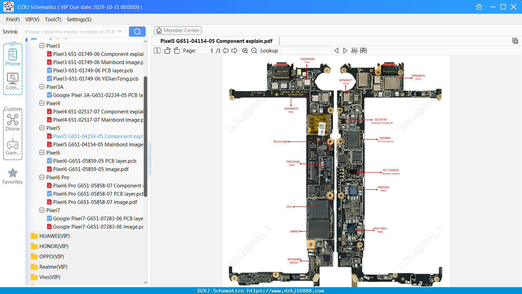The image size is (522, 294).
Task: Find next lookup match
Action: point(345,51)
